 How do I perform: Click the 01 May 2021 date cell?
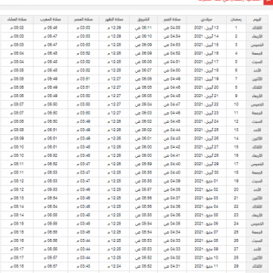coord(206,181)
